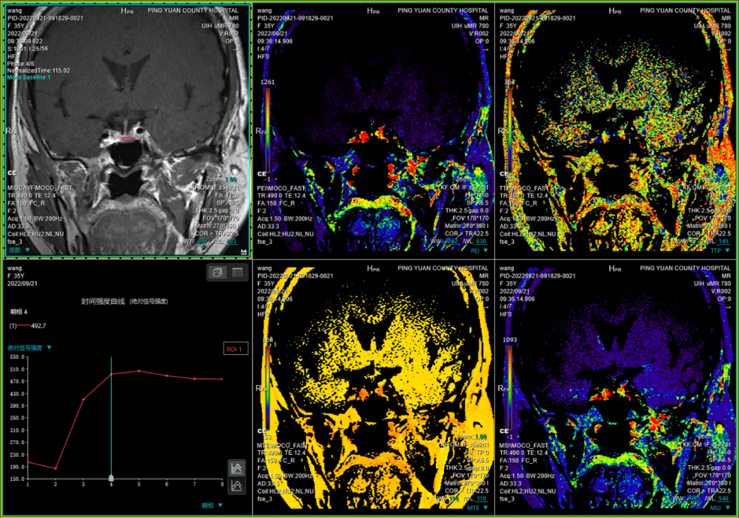Click the curve data point at phase 2
The image size is (739, 518).
click(55, 469)
